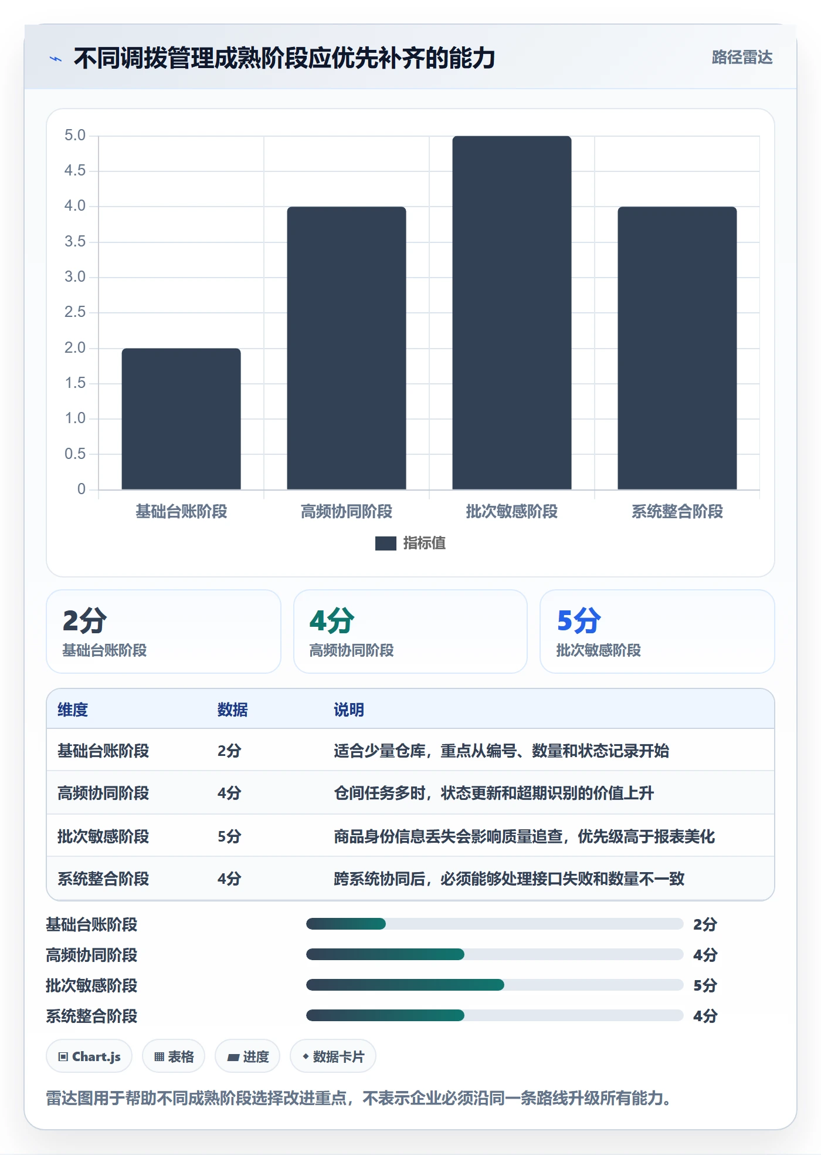Click description 商品身份信息丢失会影响质量追查
The image size is (821, 1155).
coord(524,837)
